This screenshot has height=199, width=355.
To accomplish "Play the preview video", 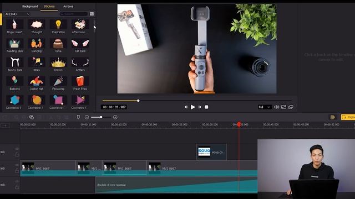I will (192, 107).
